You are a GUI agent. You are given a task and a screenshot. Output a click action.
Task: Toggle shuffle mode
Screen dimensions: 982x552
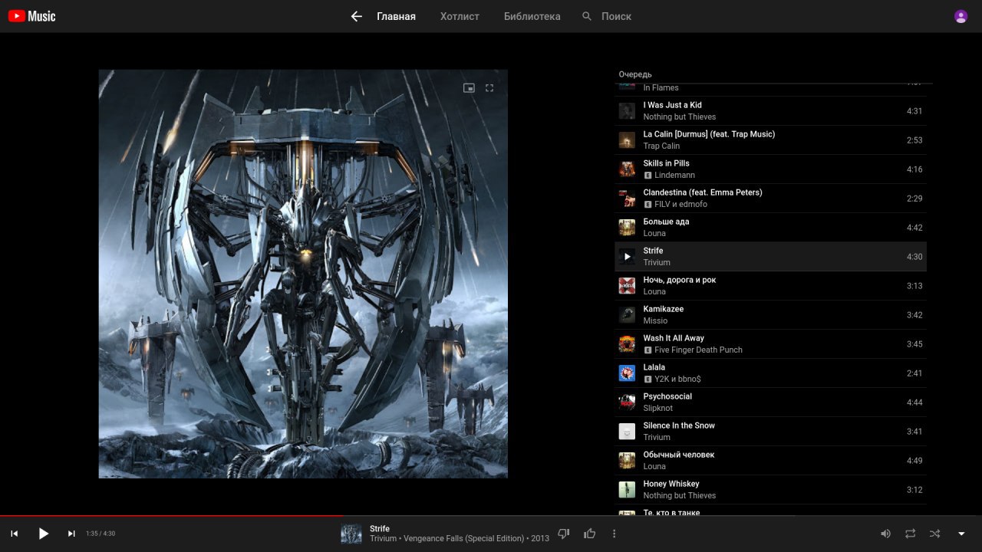pyautogui.click(x=934, y=534)
